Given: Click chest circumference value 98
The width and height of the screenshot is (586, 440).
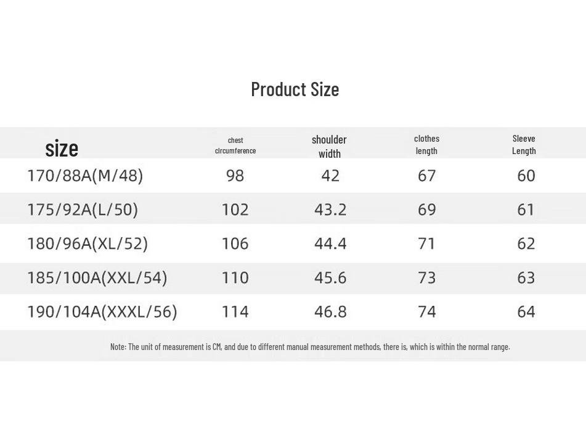Looking at the screenshot, I should click(235, 176).
